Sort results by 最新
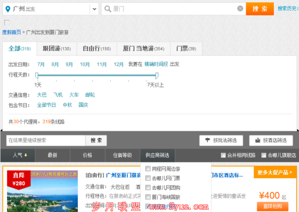Screen dimensions: 299x212 [x=52, y=155]
